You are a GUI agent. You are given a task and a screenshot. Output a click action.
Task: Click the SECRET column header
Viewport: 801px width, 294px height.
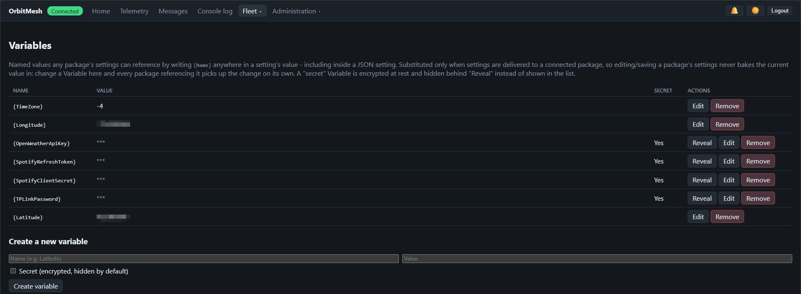[663, 90]
